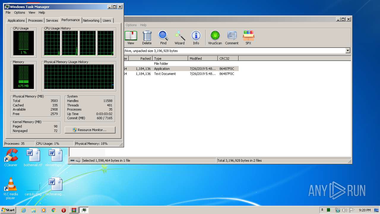Open Internet Explorer from taskbar
This screenshot has height=214, width=380.
24,210
